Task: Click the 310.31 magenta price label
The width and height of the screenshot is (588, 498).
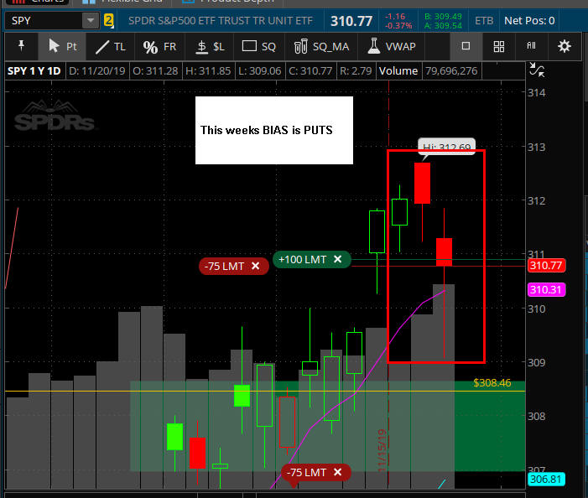Action: pos(546,289)
